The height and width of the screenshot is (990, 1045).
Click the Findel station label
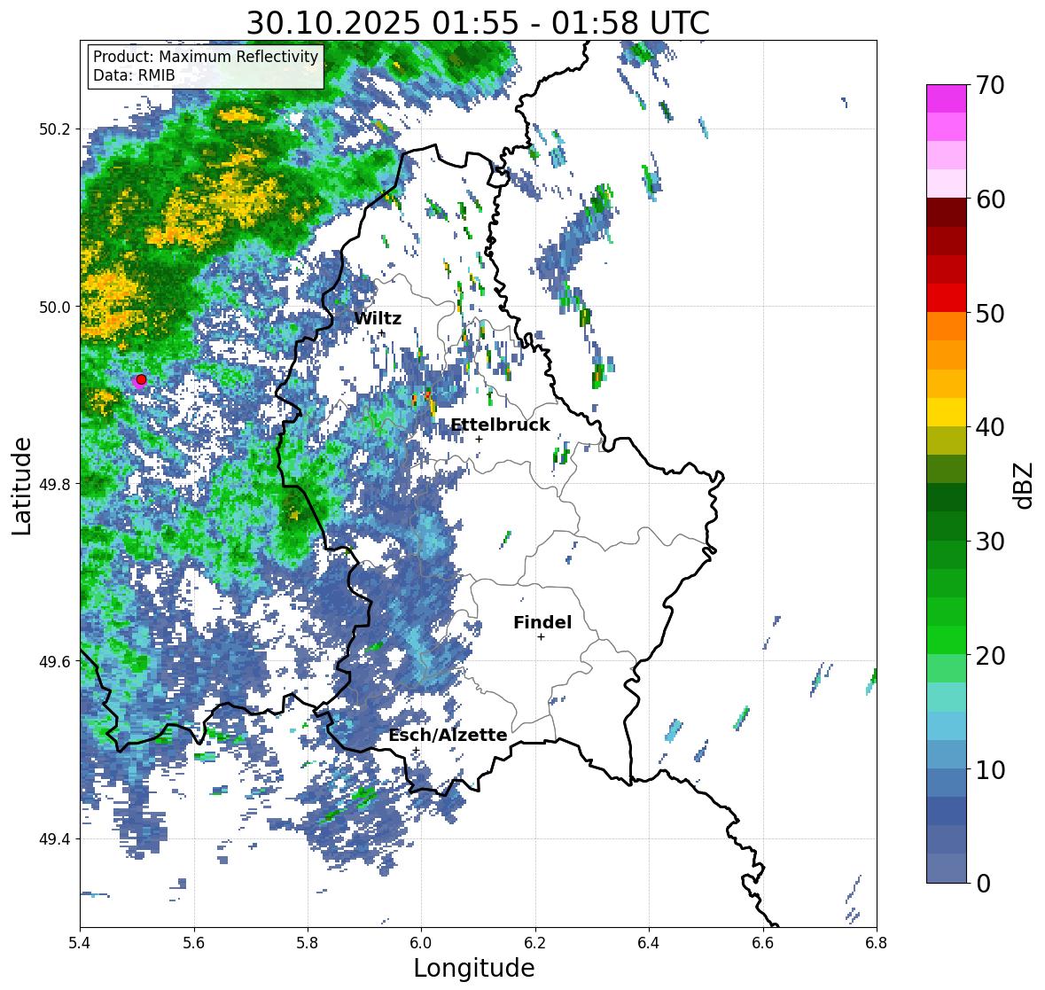[x=542, y=622]
